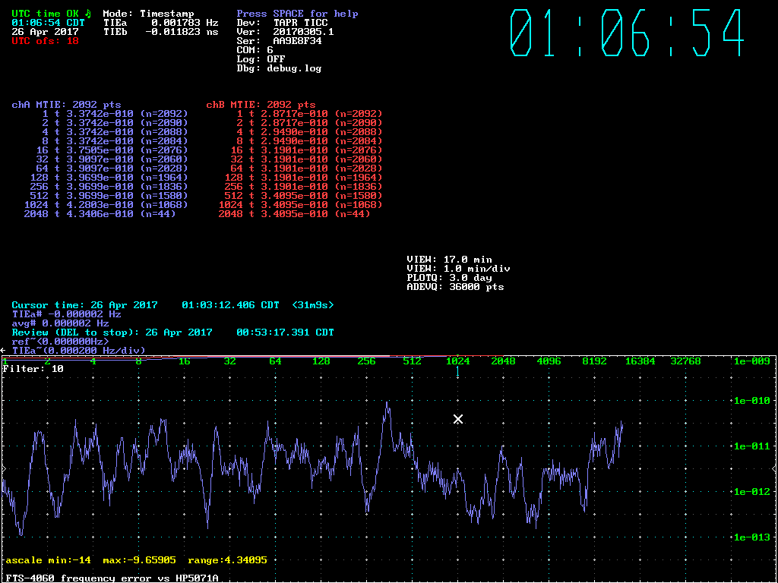Select the 256 tau label on top axis
This screenshot has width=778, height=583.
pyautogui.click(x=366, y=361)
